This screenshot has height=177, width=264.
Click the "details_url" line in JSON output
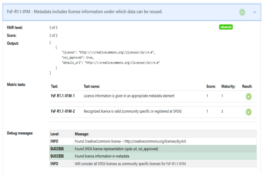(x=111, y=63)
